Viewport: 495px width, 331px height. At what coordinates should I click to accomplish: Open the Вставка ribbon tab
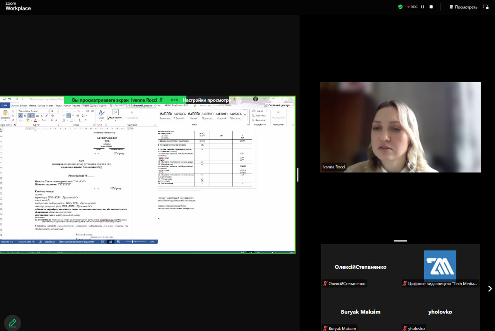pyautogui.click(x=24, y=105)
